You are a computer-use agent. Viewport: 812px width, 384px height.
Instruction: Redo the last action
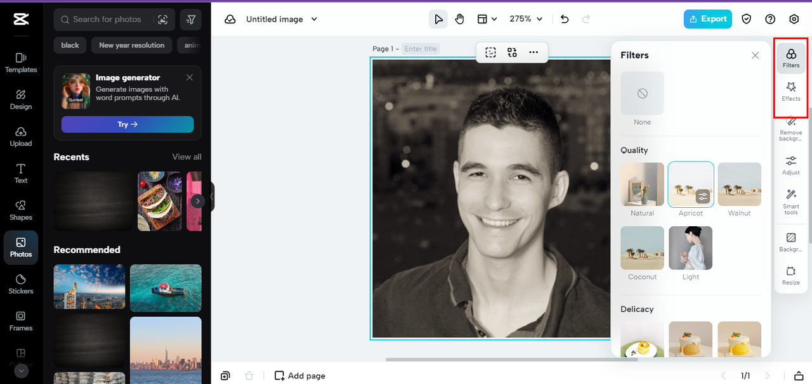(586, 19)
